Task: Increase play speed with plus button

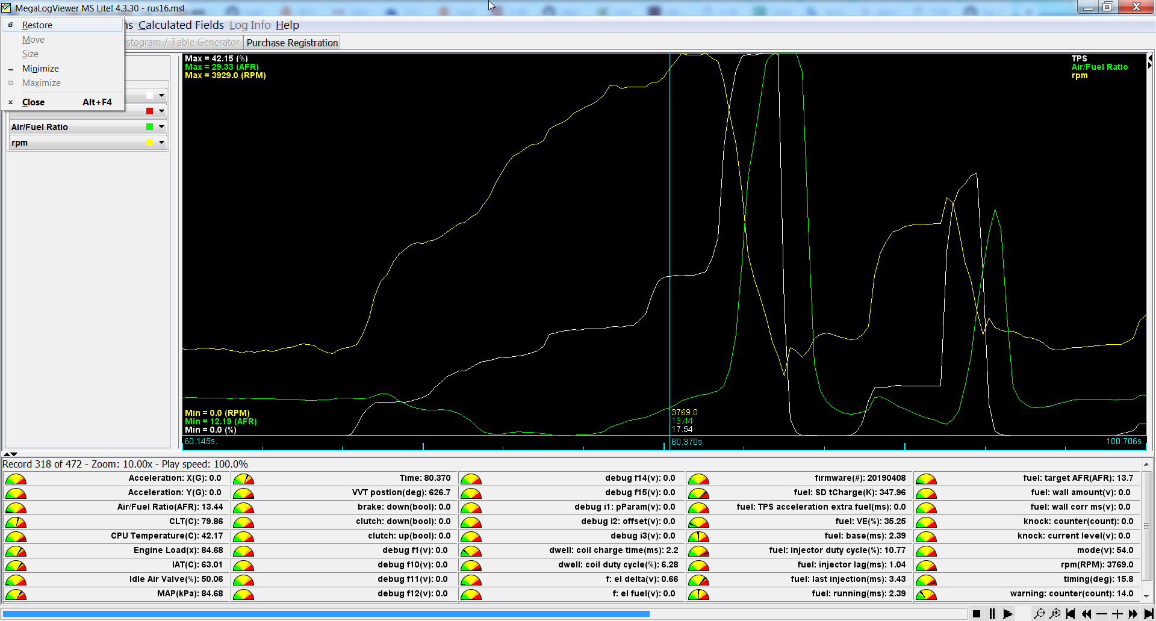Action: click(1117, 614)
